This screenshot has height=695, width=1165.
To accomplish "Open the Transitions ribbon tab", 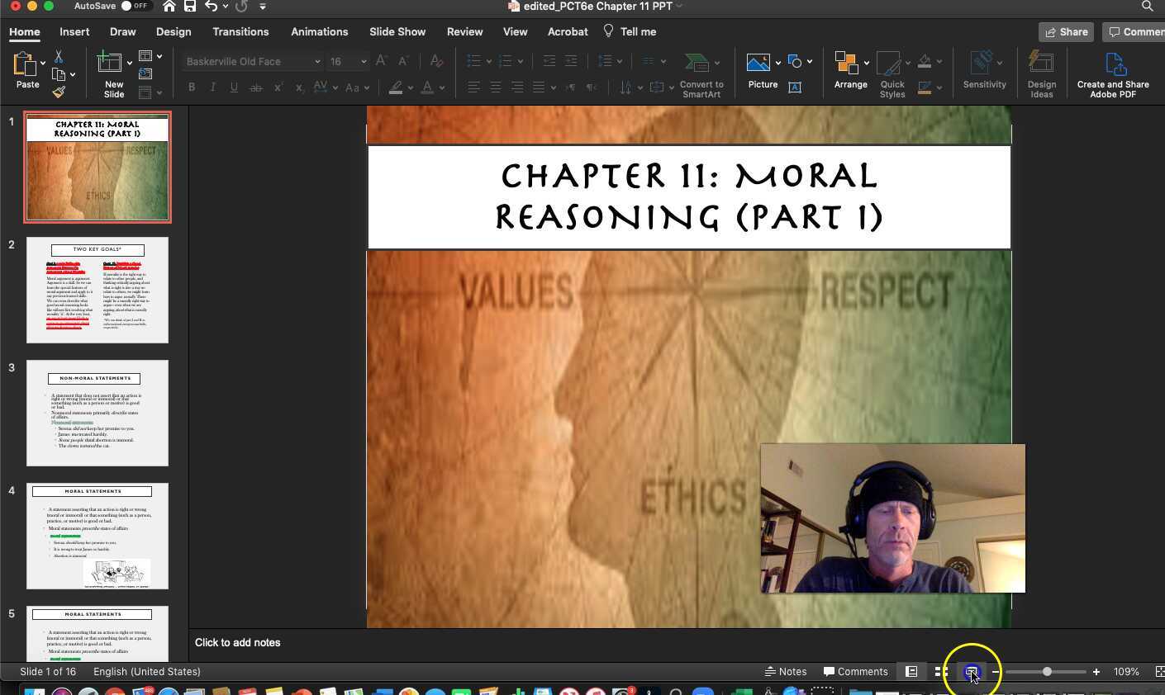I will click(x=240, y=31).
